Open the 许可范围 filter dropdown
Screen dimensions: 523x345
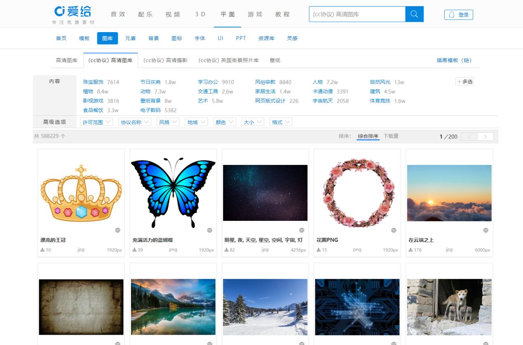[96, 122]
